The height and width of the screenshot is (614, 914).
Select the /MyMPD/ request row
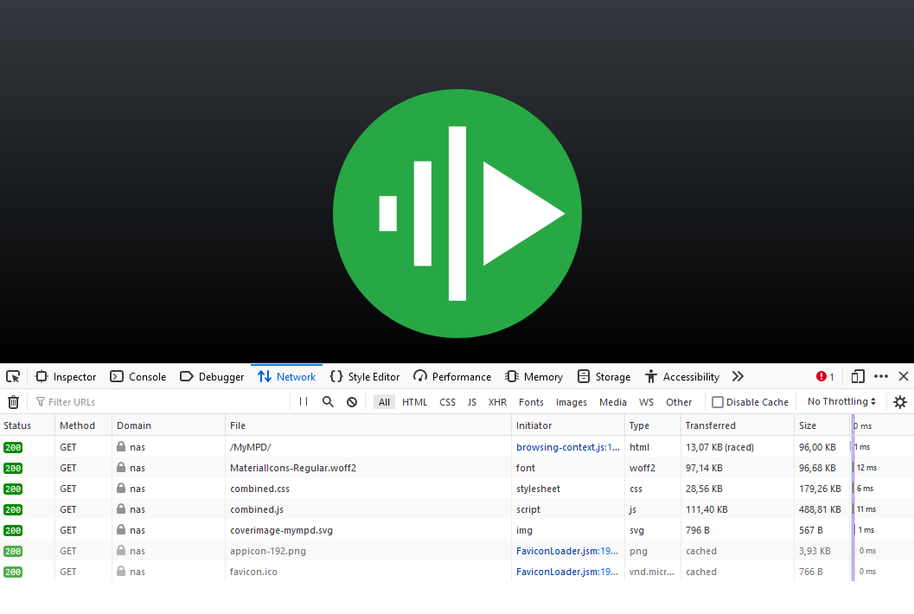(x=457, y=447)
